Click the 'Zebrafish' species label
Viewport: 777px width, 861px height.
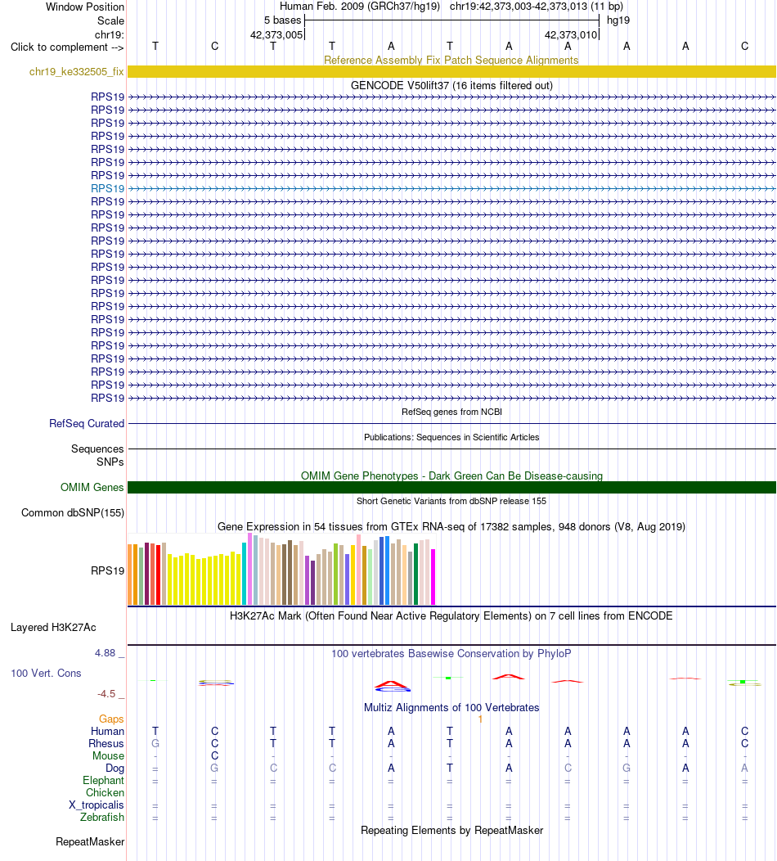(x=102, y=817)
